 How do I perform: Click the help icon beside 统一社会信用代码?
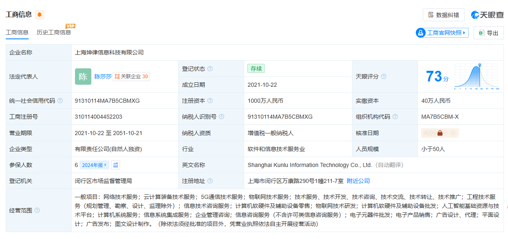[60, 101]
